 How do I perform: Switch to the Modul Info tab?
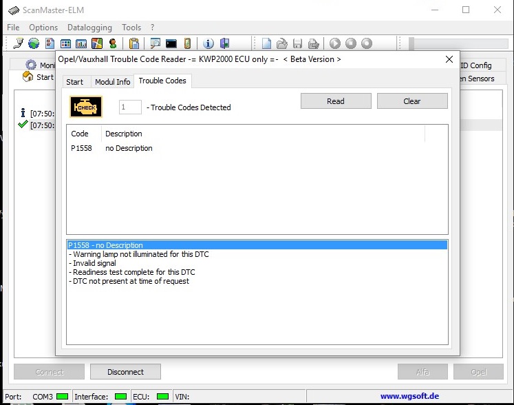point(112,81)
